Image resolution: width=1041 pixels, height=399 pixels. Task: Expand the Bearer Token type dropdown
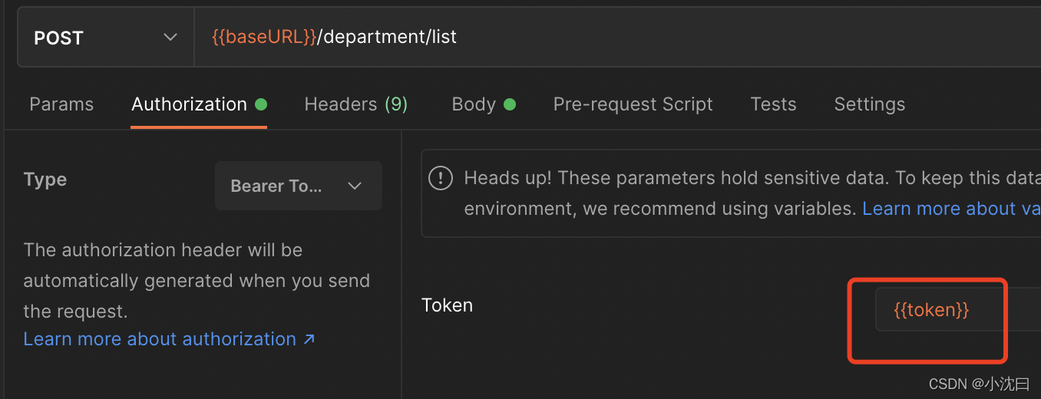coord(299,186)
